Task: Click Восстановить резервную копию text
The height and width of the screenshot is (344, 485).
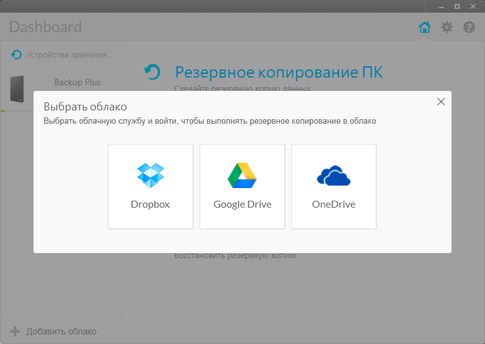Action: (x=235, y=256)
